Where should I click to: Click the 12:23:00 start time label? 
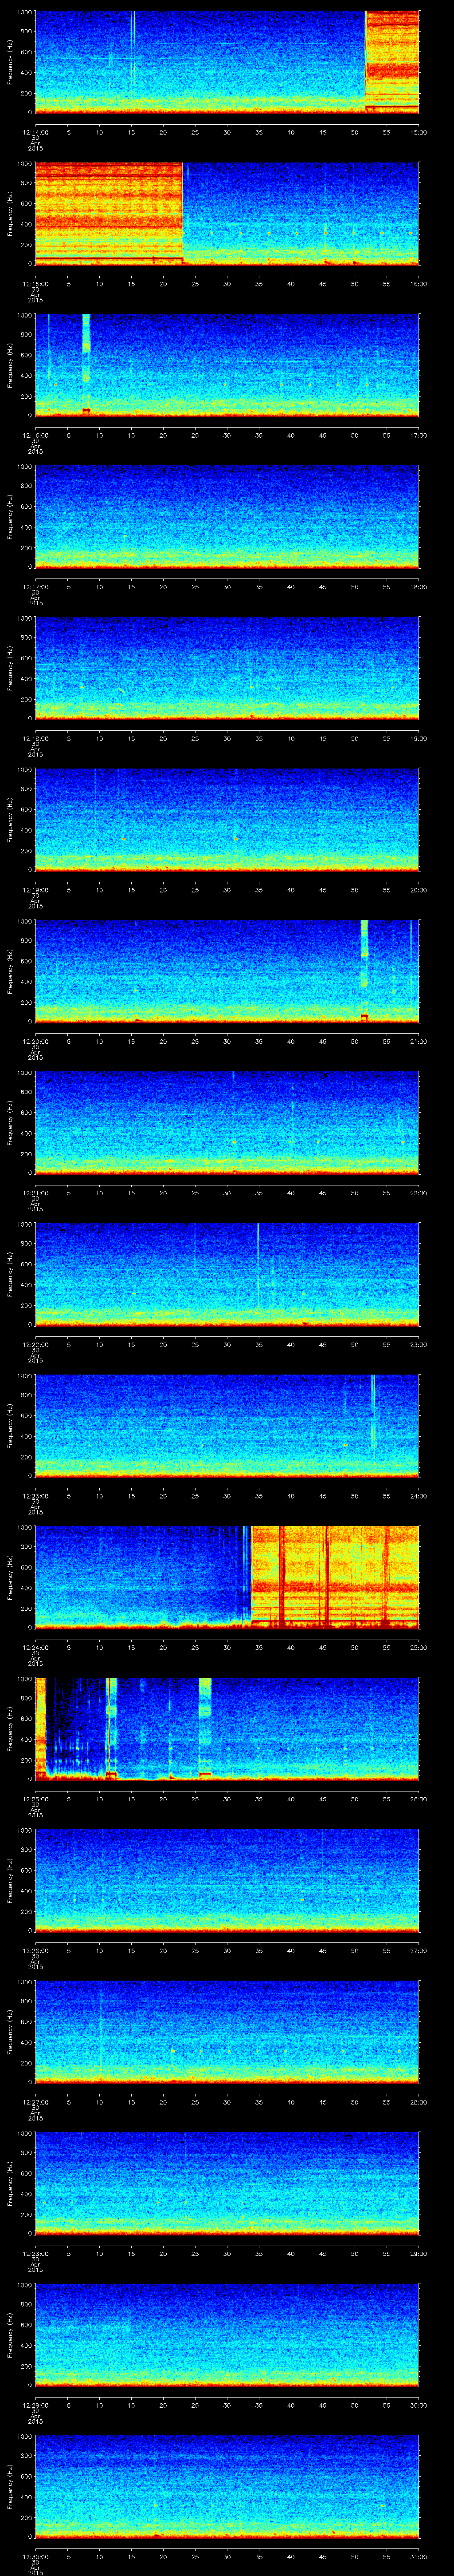[35, 1496]
